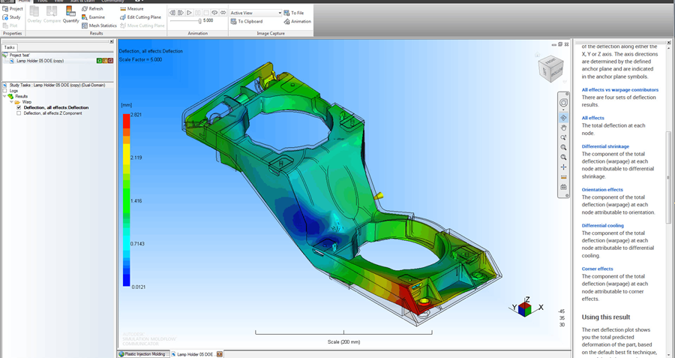The image size is (675, 358).
Task: Copy image To Clipboard
Action: coord(247,21)
